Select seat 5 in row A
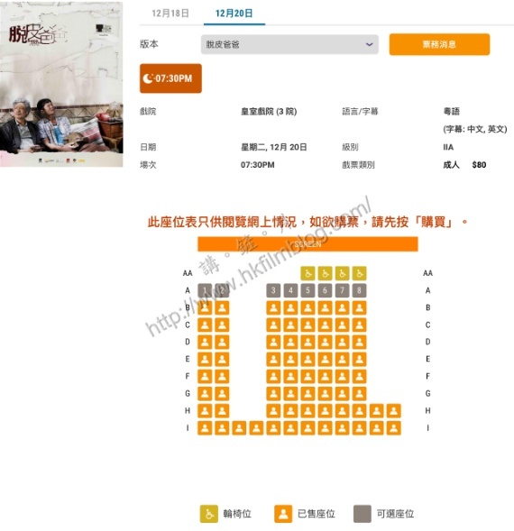The image size is (514, 531). pos(307,290)
